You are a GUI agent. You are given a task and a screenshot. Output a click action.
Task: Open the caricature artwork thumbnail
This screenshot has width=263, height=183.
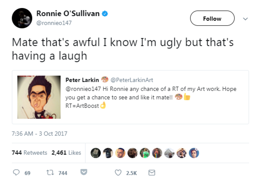point(39,97)
